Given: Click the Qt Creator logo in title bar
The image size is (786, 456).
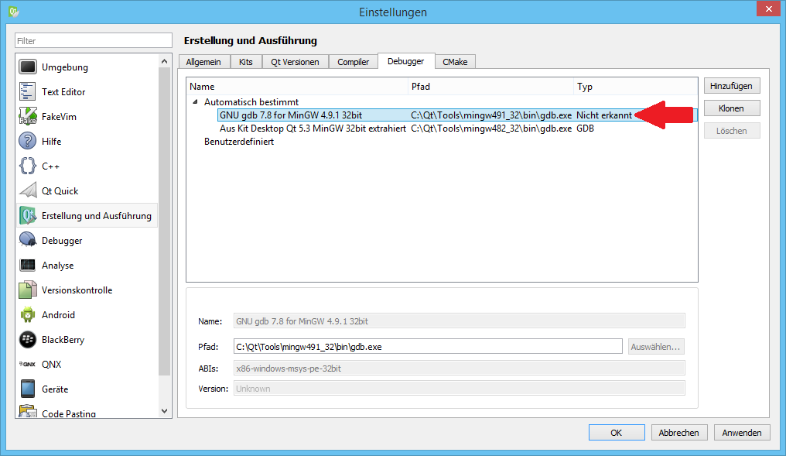Looking at the screenshot, I should pos(13,11).
